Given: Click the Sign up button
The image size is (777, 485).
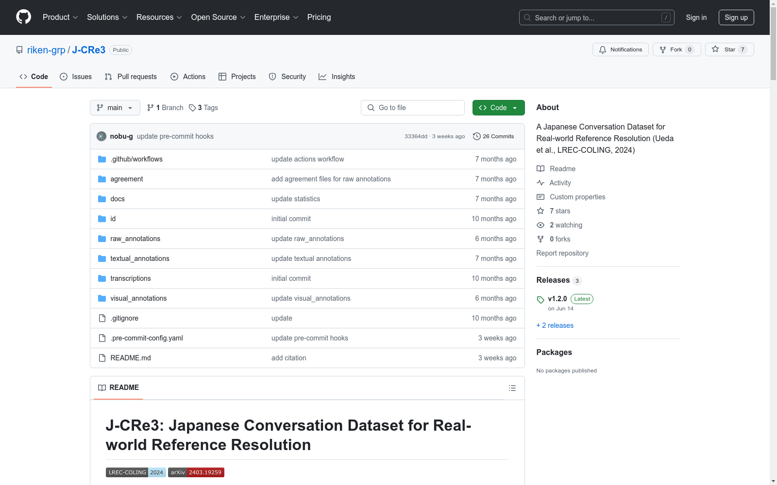Looking at the screenshot, I should coord(736,17).
